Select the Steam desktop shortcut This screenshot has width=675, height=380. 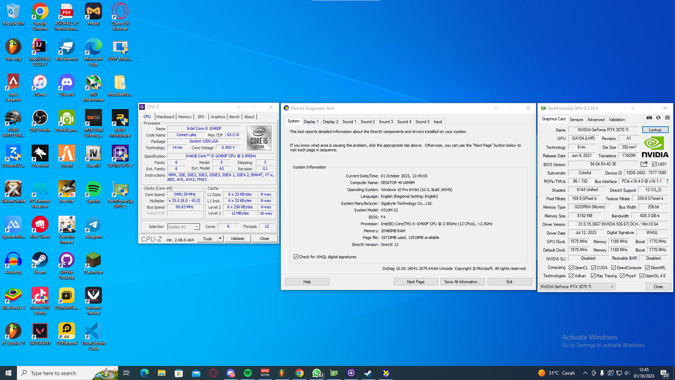tap(40, 263)
